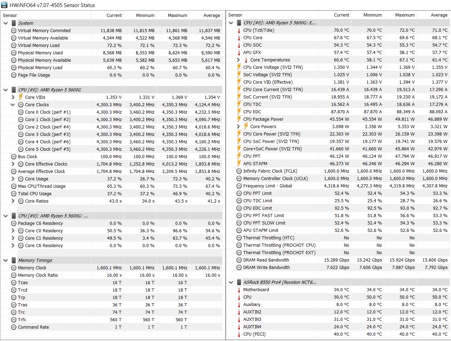The width and height of the screenshot is (451, 341).
Task: Click the icon for Infinity Fabric Clock (FCLK)
Action: [x=239, y=171]
